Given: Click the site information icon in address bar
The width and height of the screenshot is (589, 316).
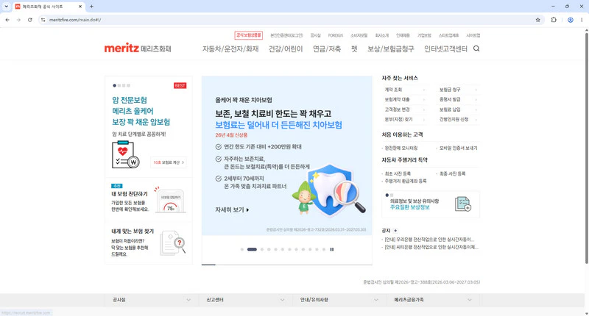Looking at the screenshot, I should click(x=43, y=20).
